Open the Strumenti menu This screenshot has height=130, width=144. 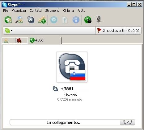52,11
